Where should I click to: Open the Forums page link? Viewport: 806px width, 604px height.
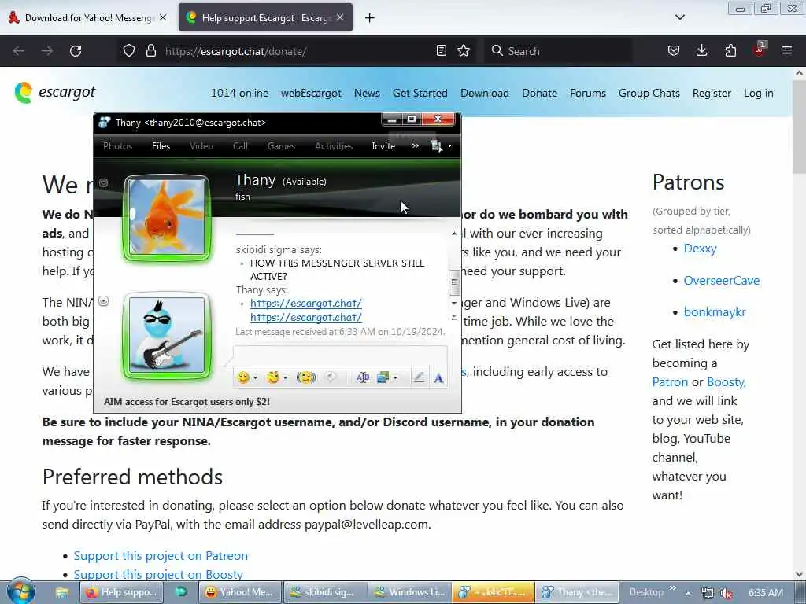[x=588, y=93]
